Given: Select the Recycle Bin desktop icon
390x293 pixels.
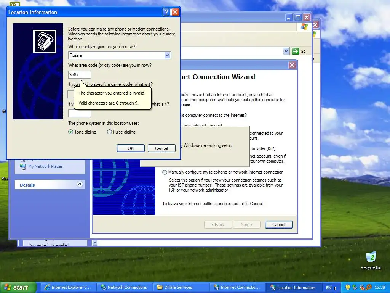Looking at the screenshot, I should (x=371, y=261).
